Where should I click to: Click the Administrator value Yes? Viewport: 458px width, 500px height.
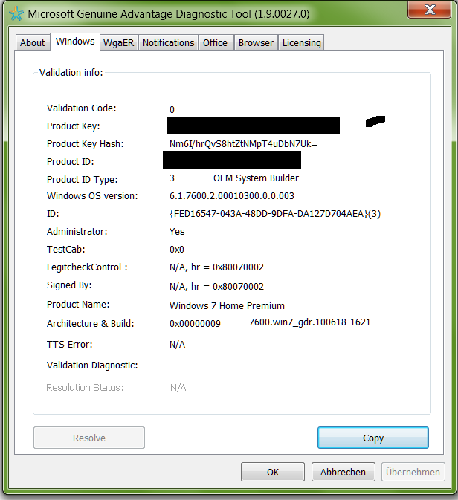(177, 232)
